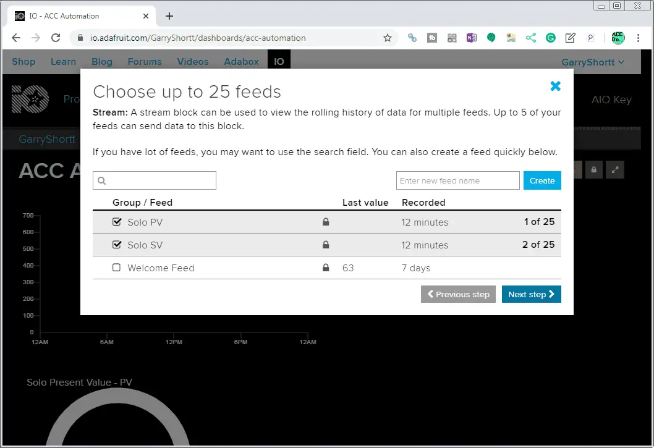654x448 pixels.
Task: Open the Learn menu item
Action: 64,62
